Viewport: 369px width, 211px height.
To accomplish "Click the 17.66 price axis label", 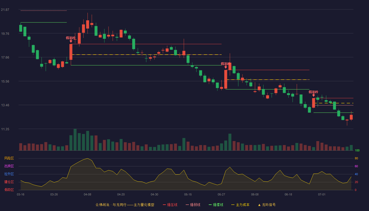I will [x=5, y=57].
